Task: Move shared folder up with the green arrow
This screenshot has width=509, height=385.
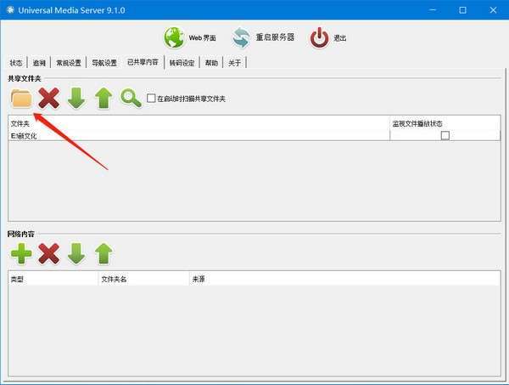Action: tap(103, 99)
